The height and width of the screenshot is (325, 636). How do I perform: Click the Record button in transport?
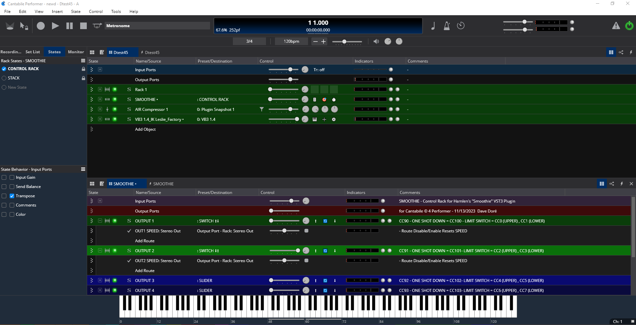point(41,26)
